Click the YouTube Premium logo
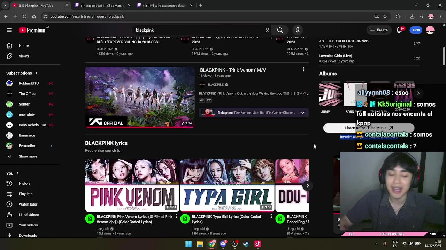The width and height of the screenshot is (446, 250). pos(32,30)
